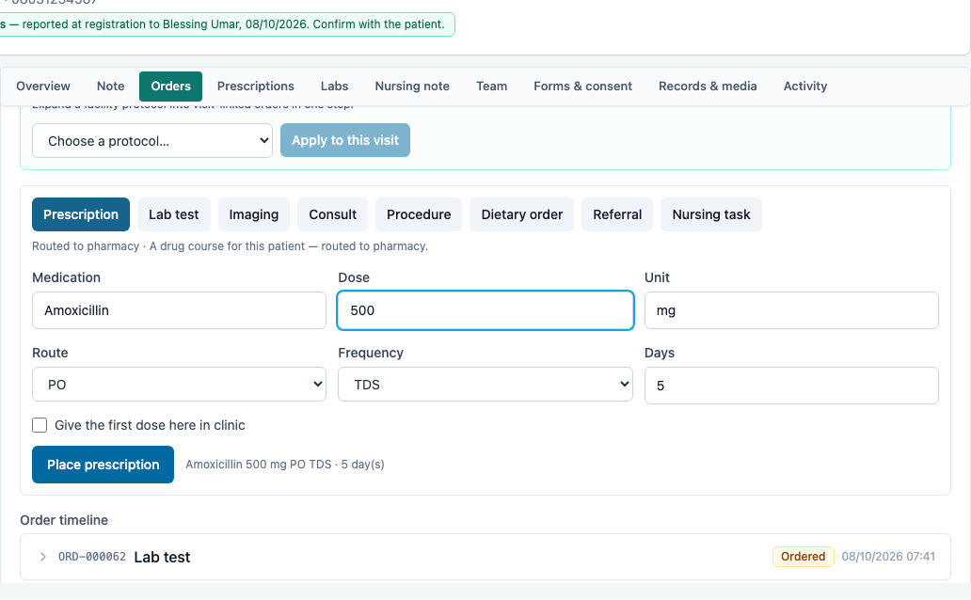Click the Place prescription button
This screenshot has width=971, height=600.
(x=103, y=465)
